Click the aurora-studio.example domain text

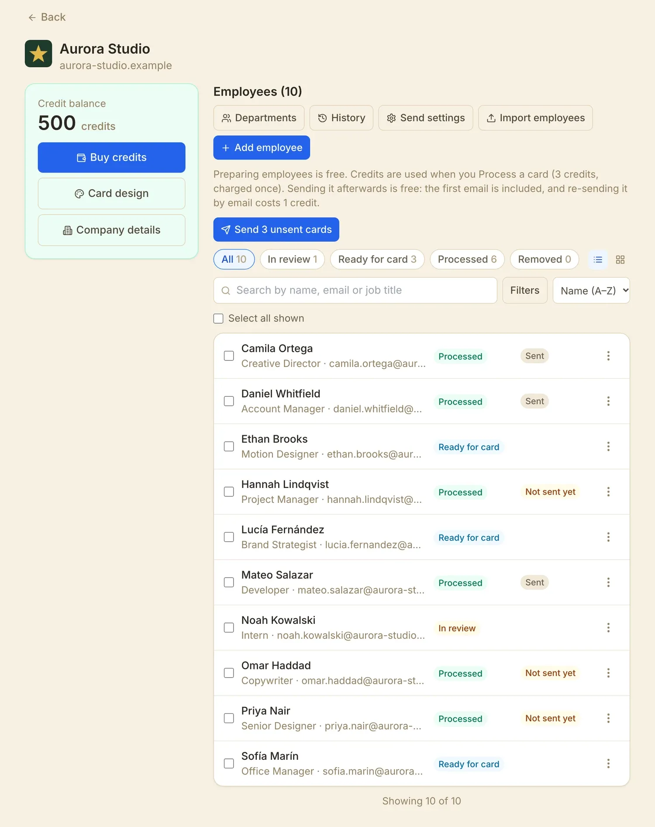tap(116, 66)
